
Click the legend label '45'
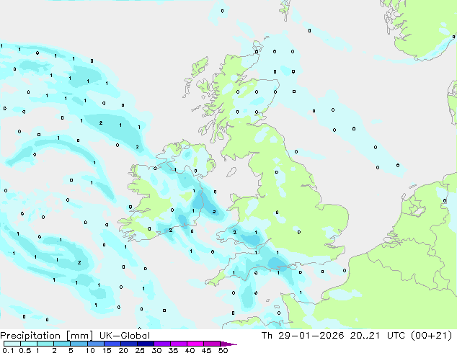(206, 350)
